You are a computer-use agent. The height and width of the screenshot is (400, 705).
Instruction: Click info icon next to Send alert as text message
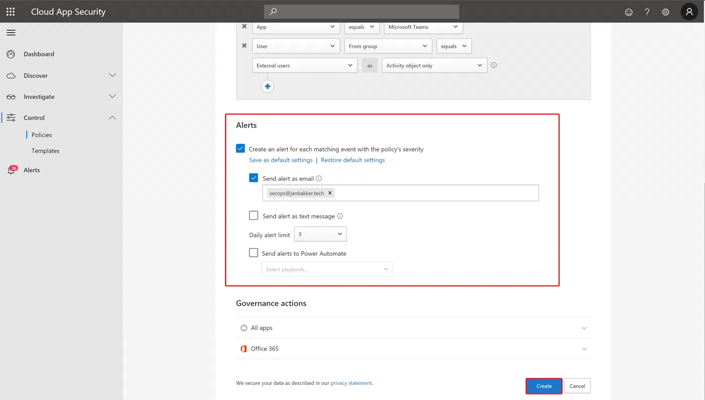(340, 216)
